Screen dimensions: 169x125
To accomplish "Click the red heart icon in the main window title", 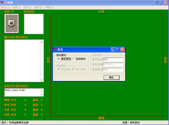I will [x=2, y=2].
